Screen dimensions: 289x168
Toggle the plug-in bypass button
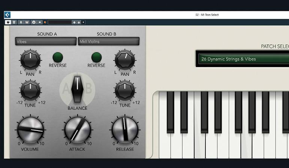tap(14, 22)
